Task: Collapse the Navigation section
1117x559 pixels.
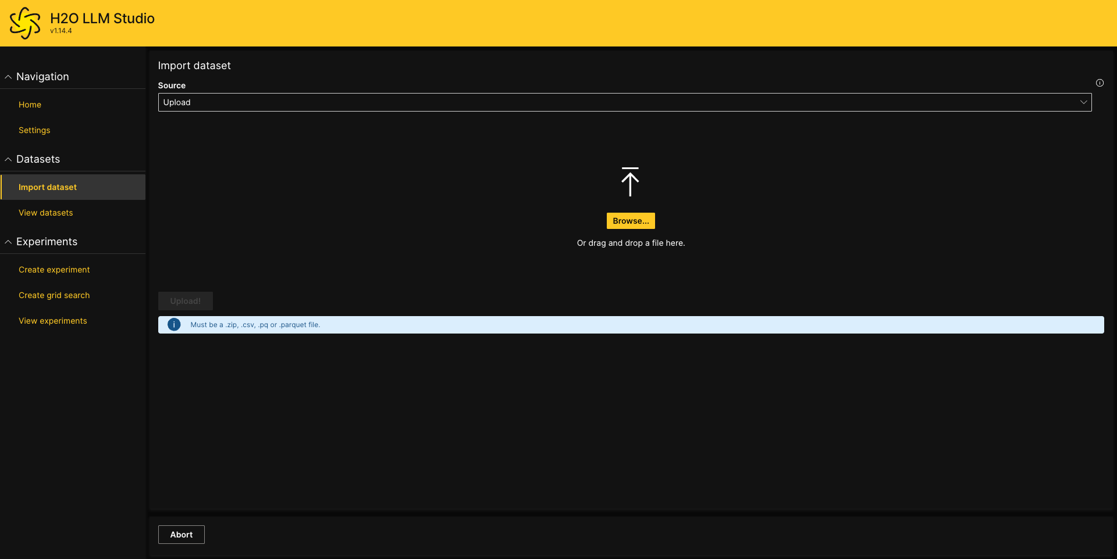Action: tap(8, 77)
